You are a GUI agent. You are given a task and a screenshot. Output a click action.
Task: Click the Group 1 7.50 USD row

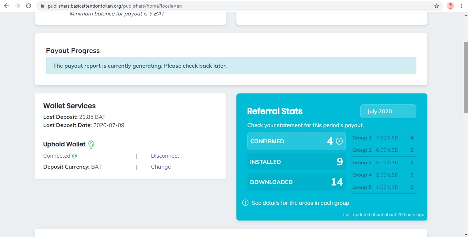click(x=384, y=138)
